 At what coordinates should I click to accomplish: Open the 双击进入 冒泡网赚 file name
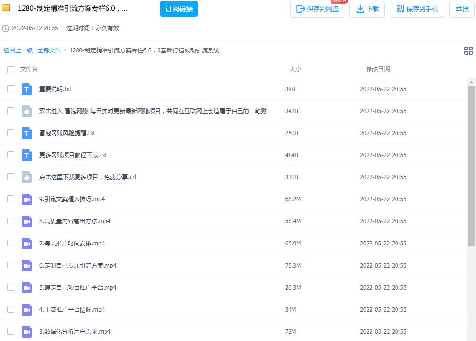[155, 111]
